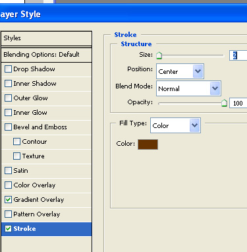247x252 pixels.
Task: Select the Pattern Overlay style label
Action: coord(37,214)
